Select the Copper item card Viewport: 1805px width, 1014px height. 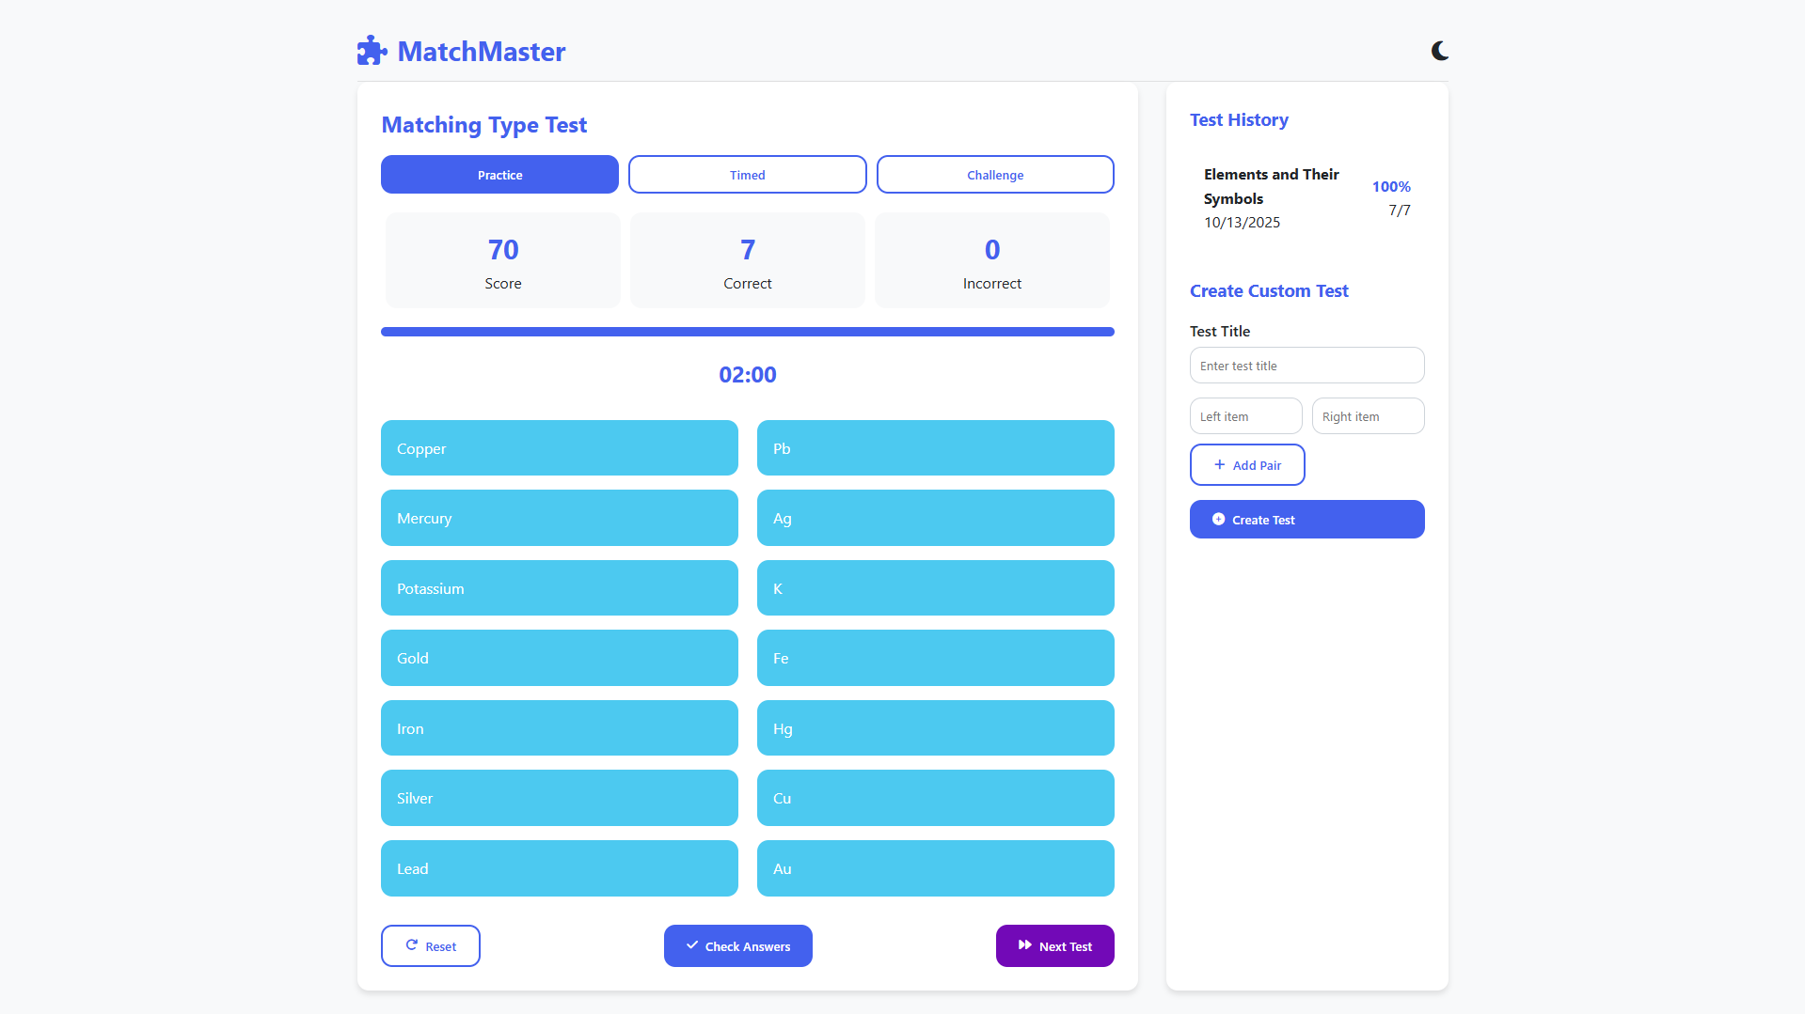coord(559,448)
